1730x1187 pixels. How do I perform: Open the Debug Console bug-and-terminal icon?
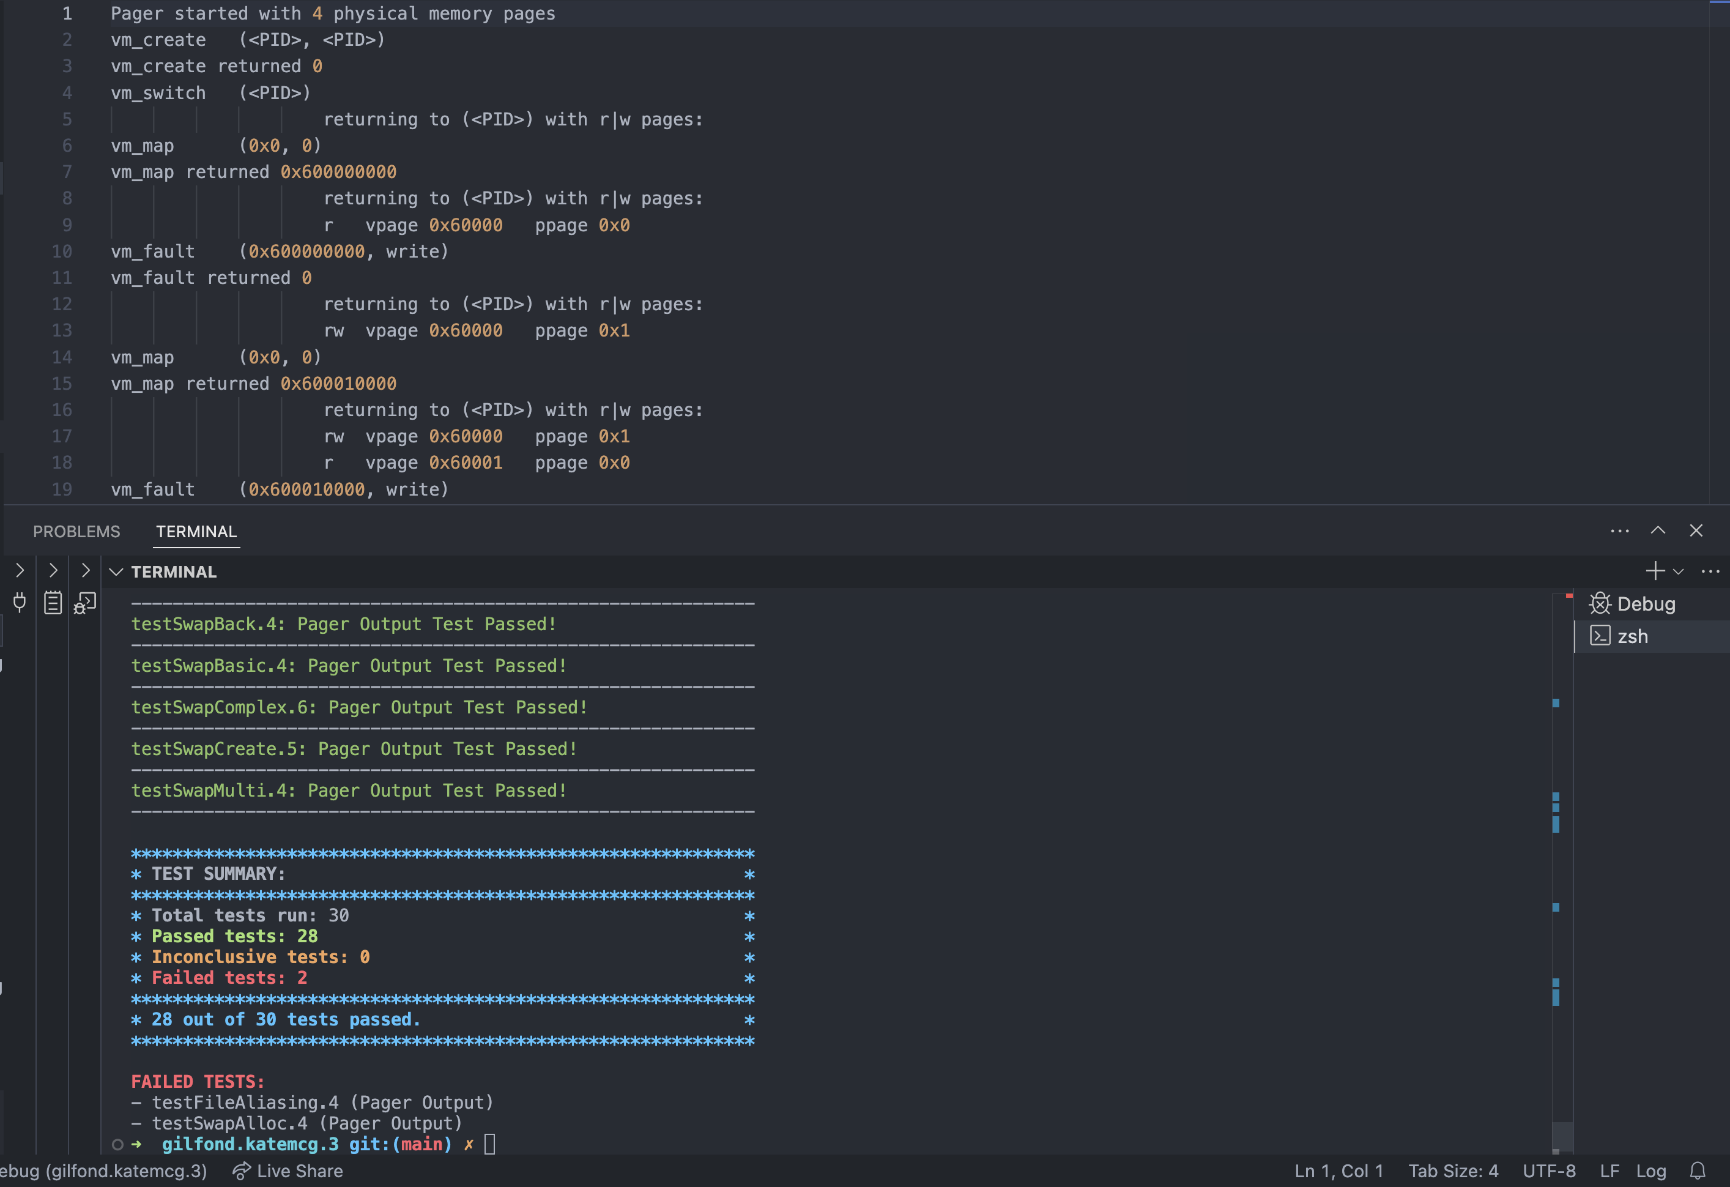(x=85, y=603)
